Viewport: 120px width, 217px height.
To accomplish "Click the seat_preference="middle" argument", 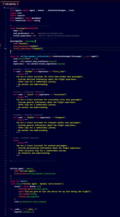I will click(x=26, y=46).
